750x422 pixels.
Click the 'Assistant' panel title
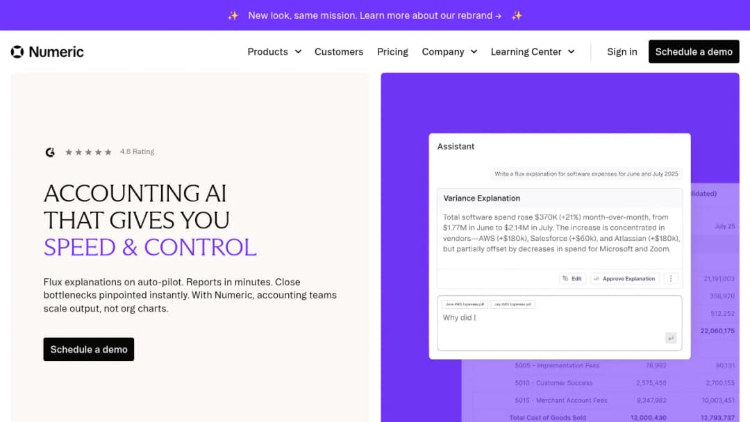tap(456, 146)
